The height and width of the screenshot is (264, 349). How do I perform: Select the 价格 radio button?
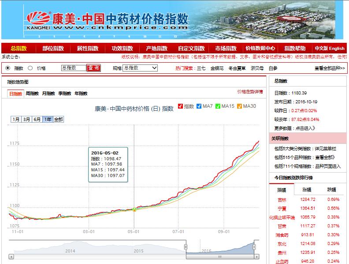(x=30, y=68)
